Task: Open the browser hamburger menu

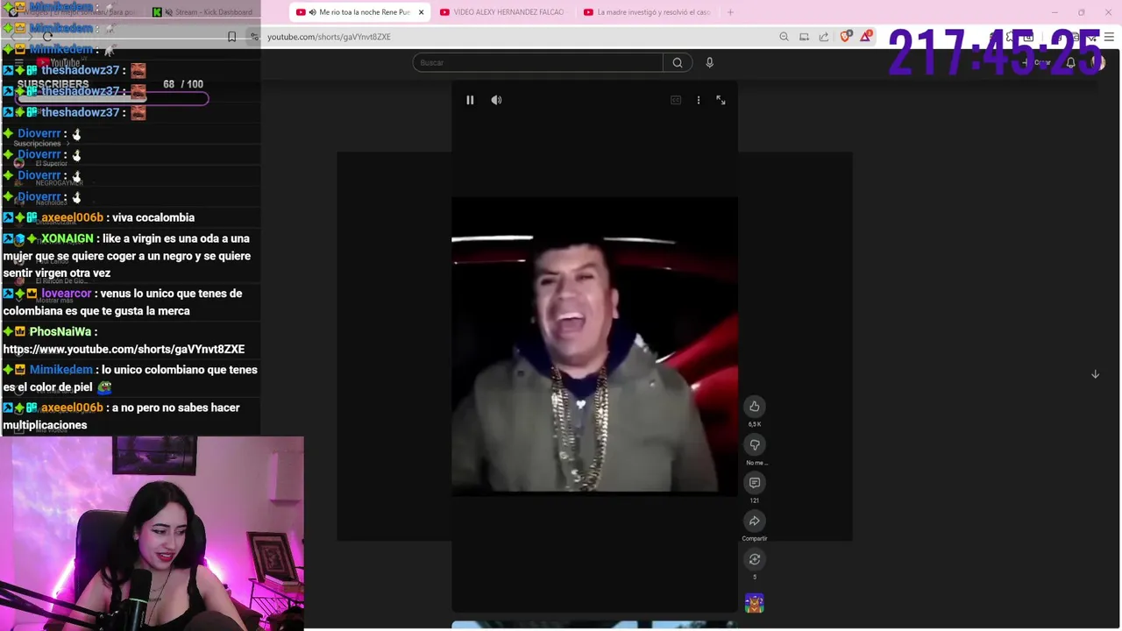Action: tap(1109, 37)
